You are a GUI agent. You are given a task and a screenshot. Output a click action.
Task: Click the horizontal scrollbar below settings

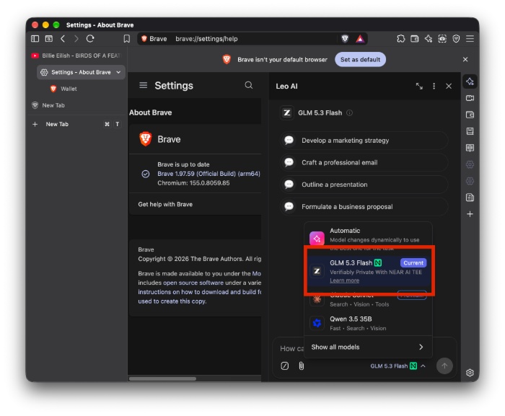click(x=162, y=379)
